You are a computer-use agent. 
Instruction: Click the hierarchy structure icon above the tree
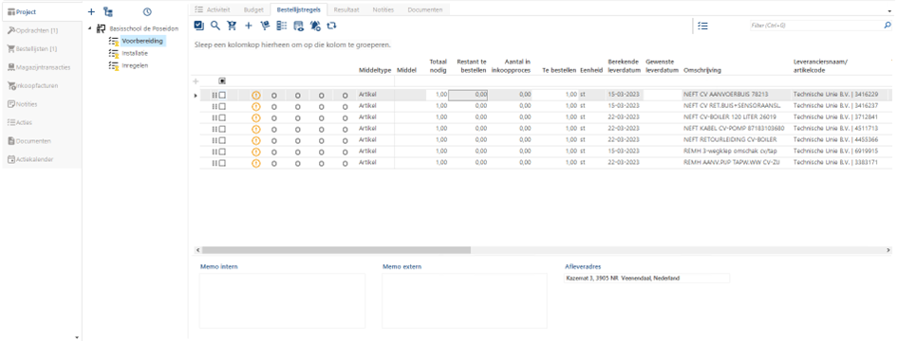click(107, 11)
